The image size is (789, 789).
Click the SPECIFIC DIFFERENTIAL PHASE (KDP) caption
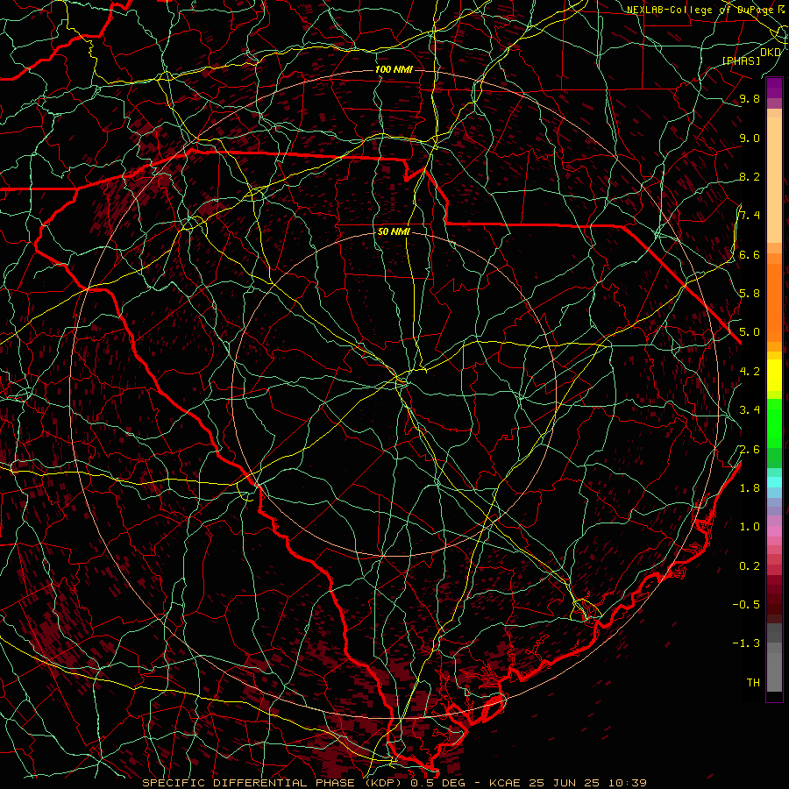(x=274, y=783)
